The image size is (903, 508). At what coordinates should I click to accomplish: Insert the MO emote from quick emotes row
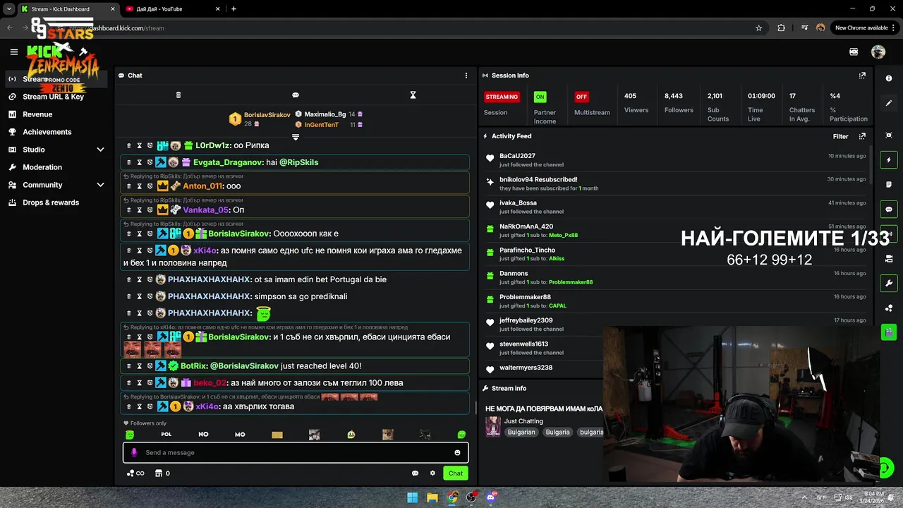click(x=240, y=435)
